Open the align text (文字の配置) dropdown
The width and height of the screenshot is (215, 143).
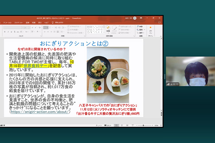(73, 30)
